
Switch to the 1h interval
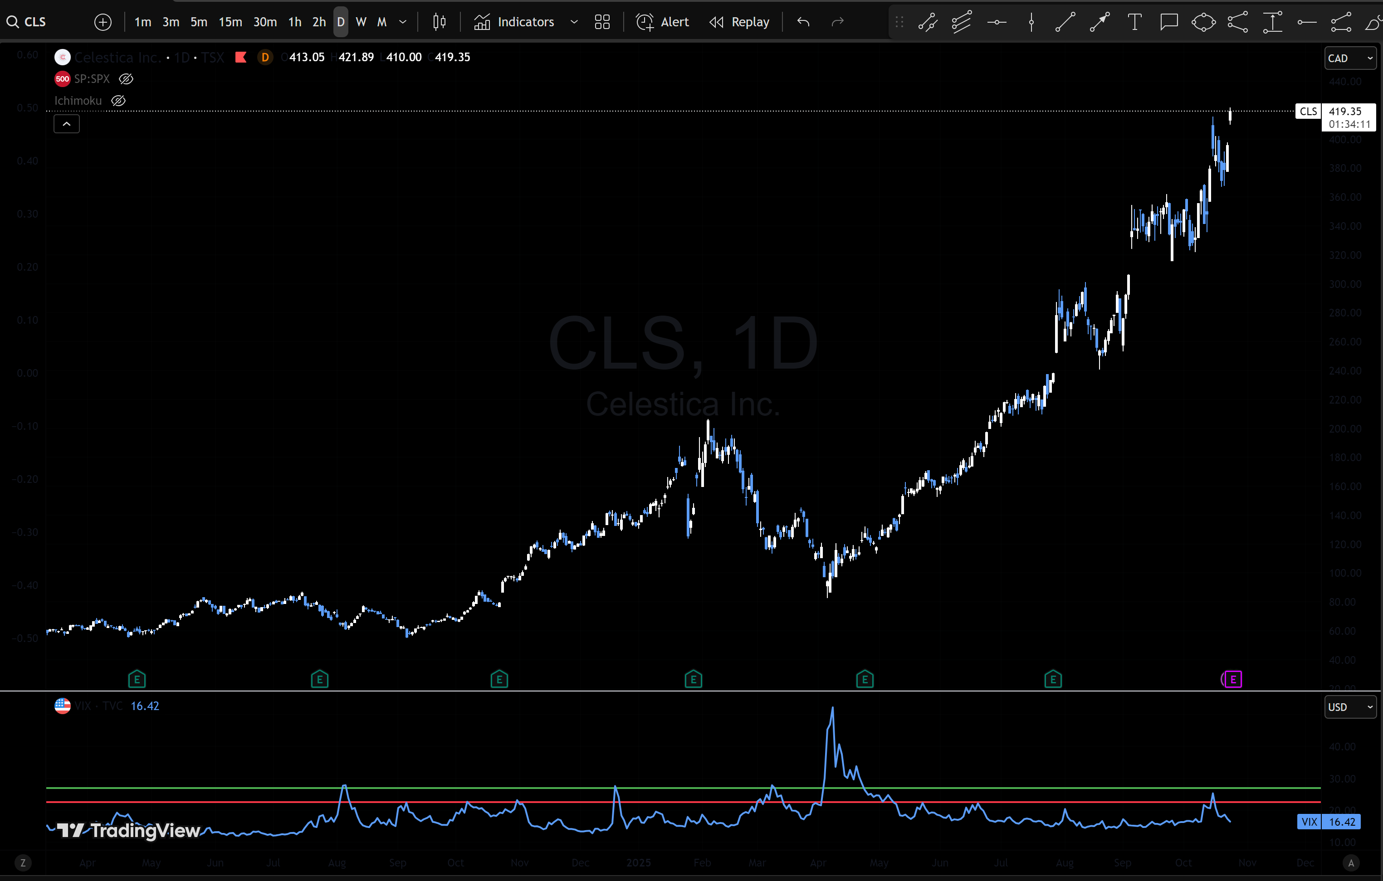tap(295, 22)
